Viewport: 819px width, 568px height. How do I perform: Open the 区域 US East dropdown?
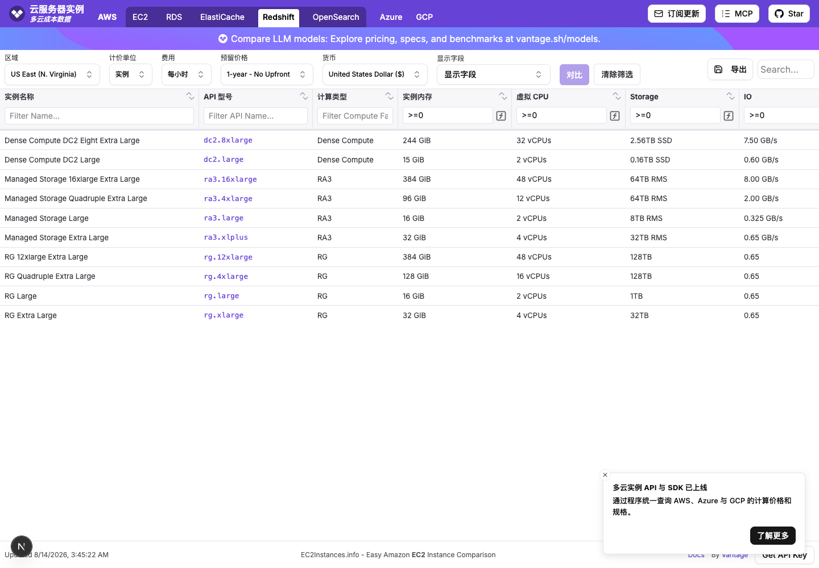52,74
